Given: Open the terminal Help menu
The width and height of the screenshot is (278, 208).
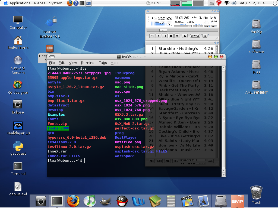Looking at the screenshot, I should coord(115,63).
